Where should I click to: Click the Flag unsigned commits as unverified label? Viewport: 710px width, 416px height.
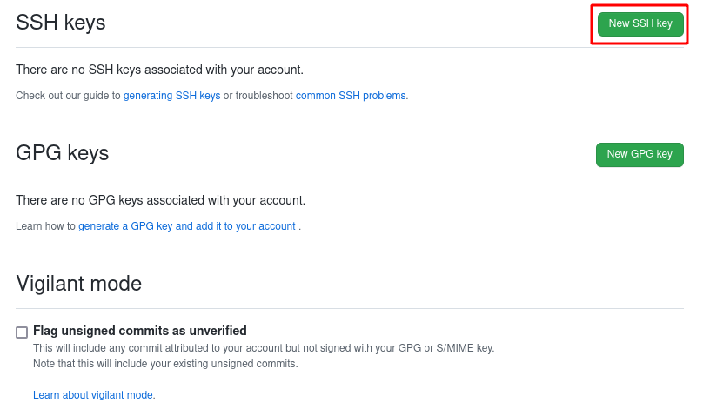(140, 331)
